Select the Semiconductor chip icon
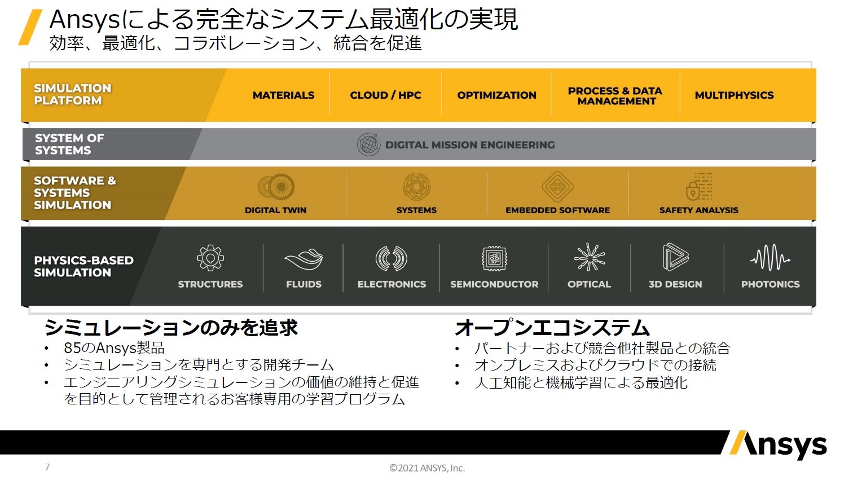Viewport: 853px width, 480px height. point(494,258)
